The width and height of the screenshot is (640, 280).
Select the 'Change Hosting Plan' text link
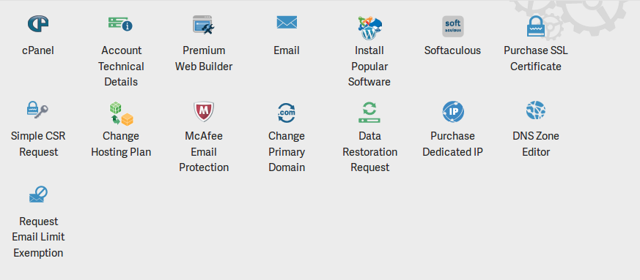point(121,144)
